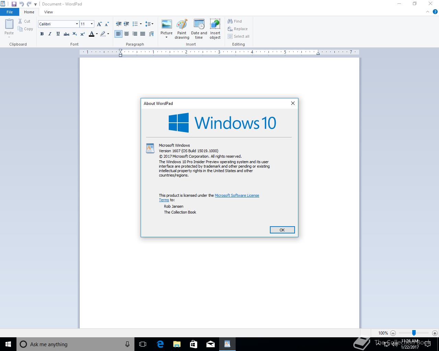Image resolution: width=439 pixels, height=351 pixels.
Task: Click the right indent marker on ruler
Action: click(x=318, y=53)
